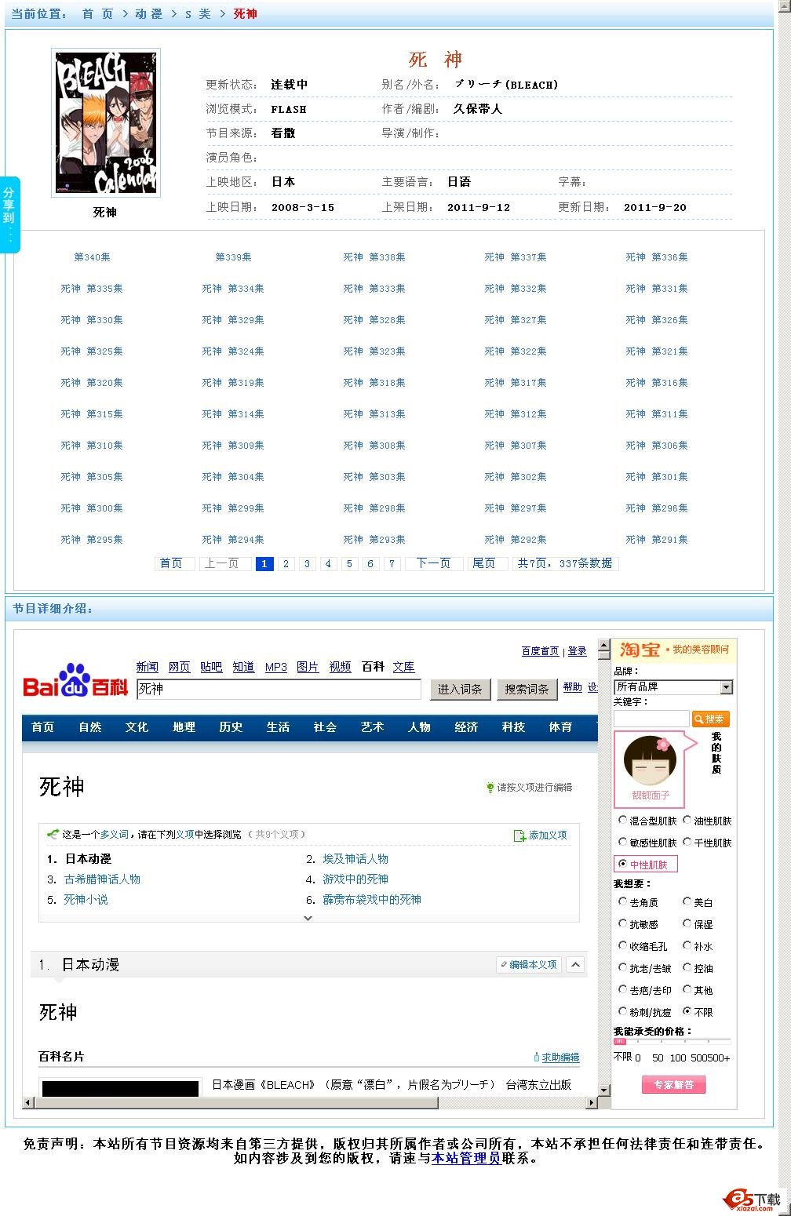
Task: Click 动漫 in breadcrumb navigation
Action: pos(148,14)
